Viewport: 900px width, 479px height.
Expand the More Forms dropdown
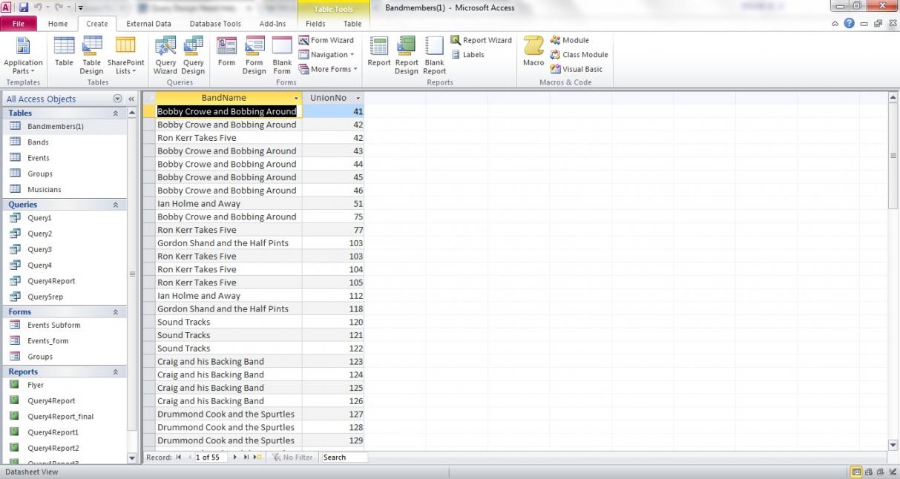(x=329, y=69)
